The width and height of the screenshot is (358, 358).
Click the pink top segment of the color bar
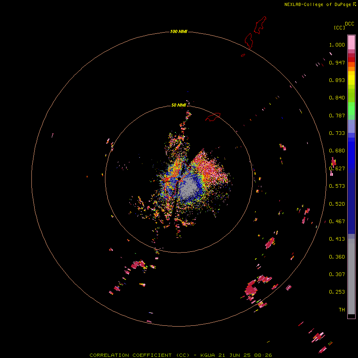point(351,42)
